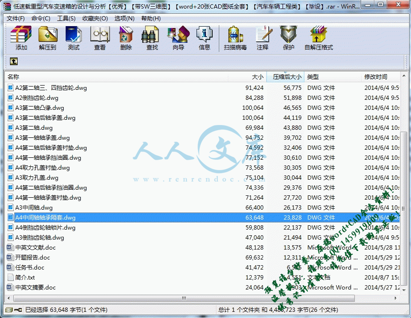Select file A4中间轴轴承隔套.dwg
Screen dimensions: 411x318
pos(45,217)
